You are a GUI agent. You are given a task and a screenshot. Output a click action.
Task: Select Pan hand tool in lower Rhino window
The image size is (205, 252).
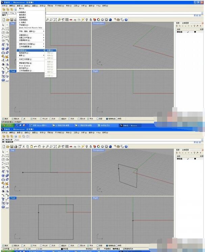pyautogui.click(x=39, y=146)
